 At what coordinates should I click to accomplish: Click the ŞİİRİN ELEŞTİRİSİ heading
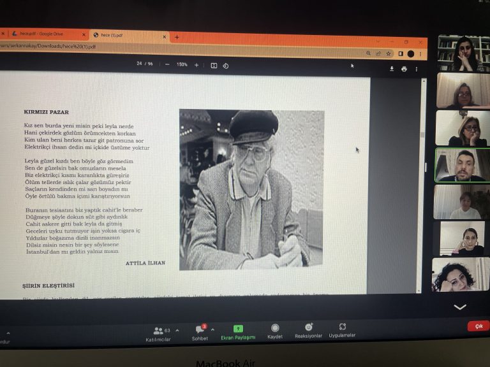[48, 285]
